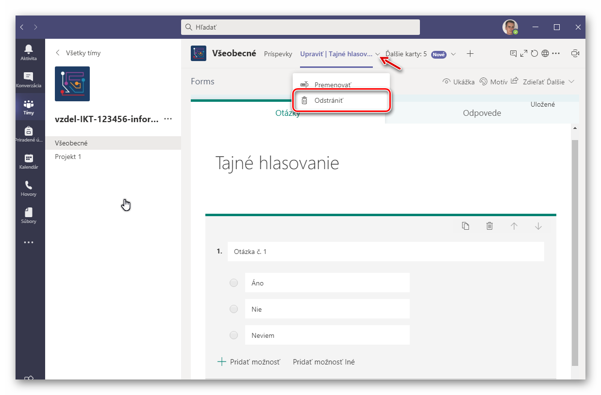Screen dimensions: 601x395
Task: Open Aktivita in the left sidebar
Action: (x=28, y=52)
